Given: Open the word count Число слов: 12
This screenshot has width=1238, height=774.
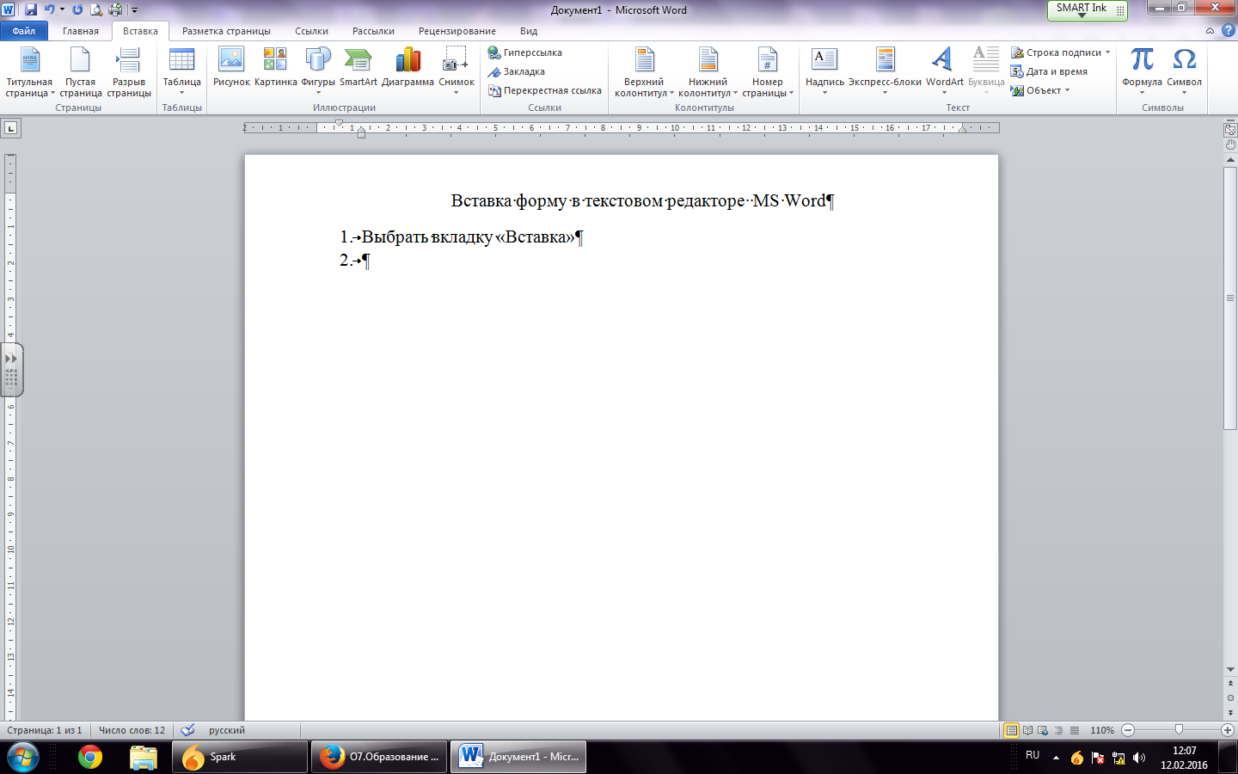Looking at the screenshot, I should (132, 730).
